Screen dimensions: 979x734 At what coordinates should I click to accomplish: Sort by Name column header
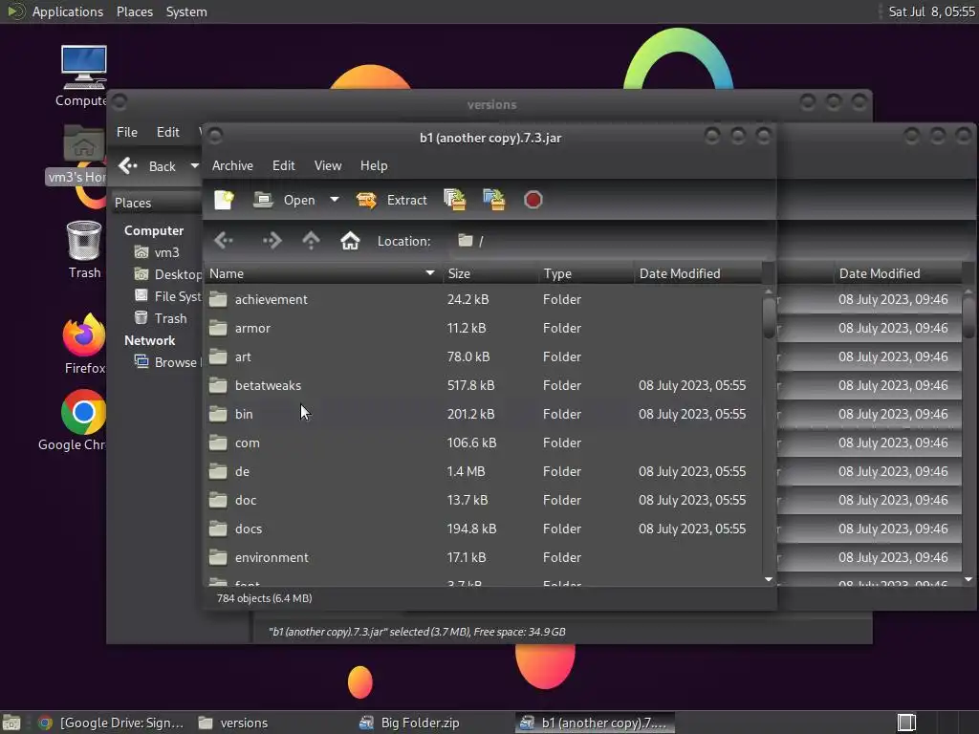[323, 273]
